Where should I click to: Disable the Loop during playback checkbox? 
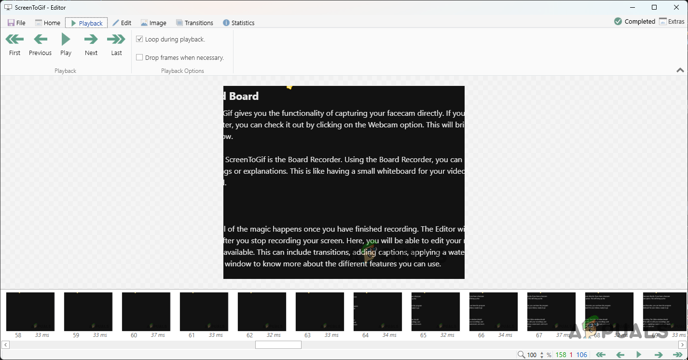(139, 39)
